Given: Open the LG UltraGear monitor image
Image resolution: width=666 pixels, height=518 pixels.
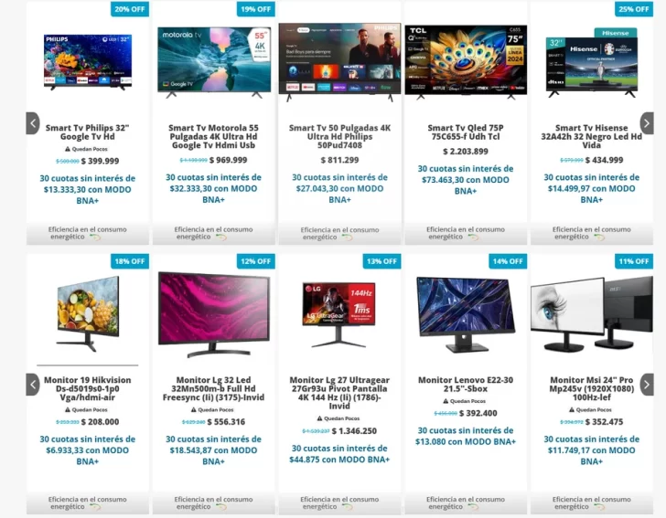Looking at the screenshot, I should [338, 315].
